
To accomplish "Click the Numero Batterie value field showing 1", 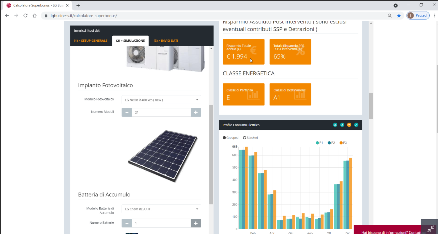I will pyautogui.click(x=161, y=223).
